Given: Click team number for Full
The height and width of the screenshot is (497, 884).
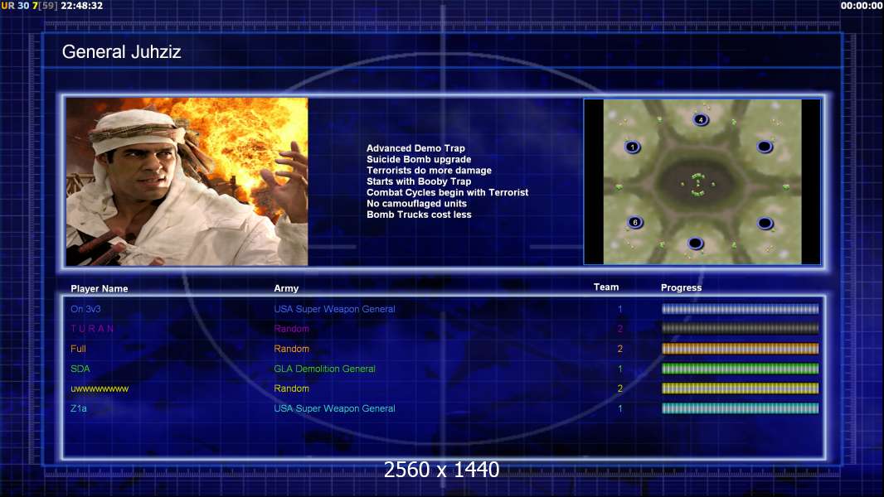Looking at the screenshot, I should 619,349.
